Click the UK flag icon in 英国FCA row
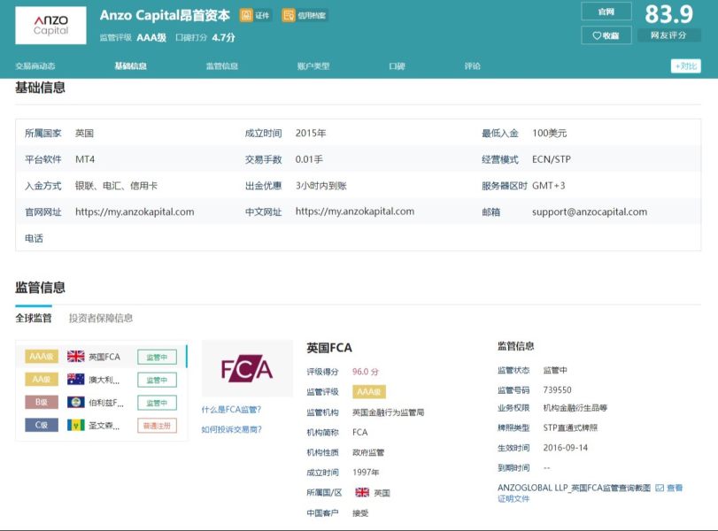 (x=75, y=356)
